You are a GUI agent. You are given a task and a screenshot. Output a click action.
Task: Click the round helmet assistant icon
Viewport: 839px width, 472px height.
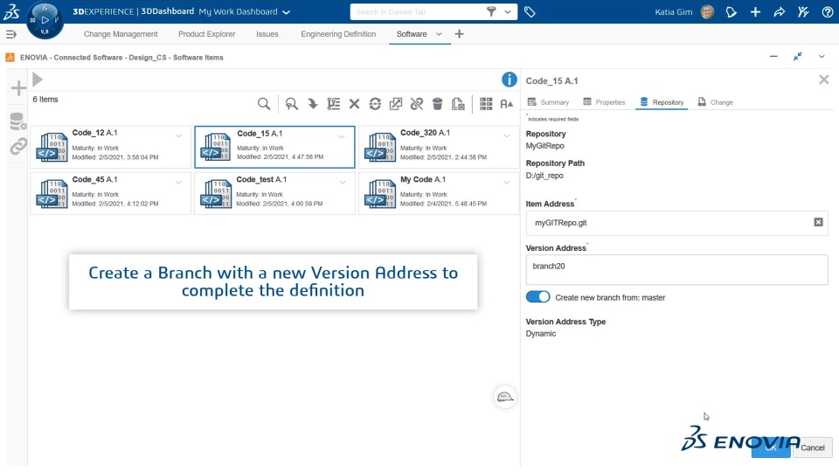click(x=504, y=397)
